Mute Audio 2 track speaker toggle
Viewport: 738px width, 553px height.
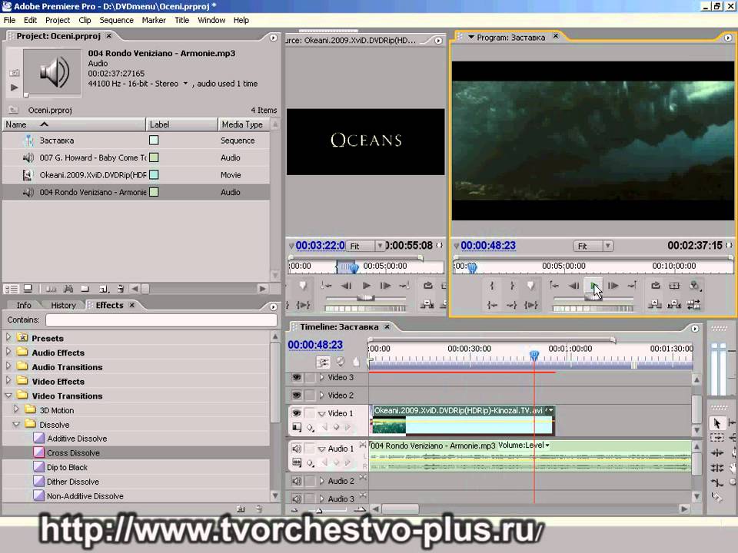297,481
